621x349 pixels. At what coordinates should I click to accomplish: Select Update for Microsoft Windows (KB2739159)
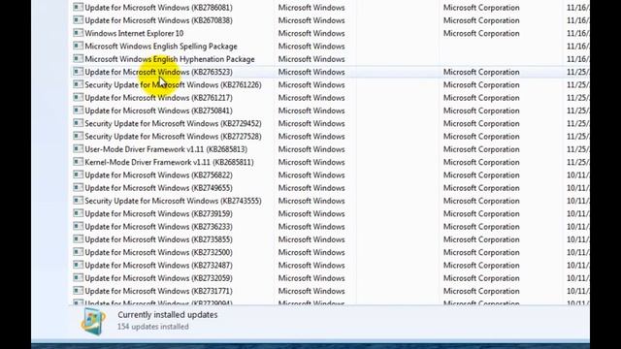tap(158, 213)
